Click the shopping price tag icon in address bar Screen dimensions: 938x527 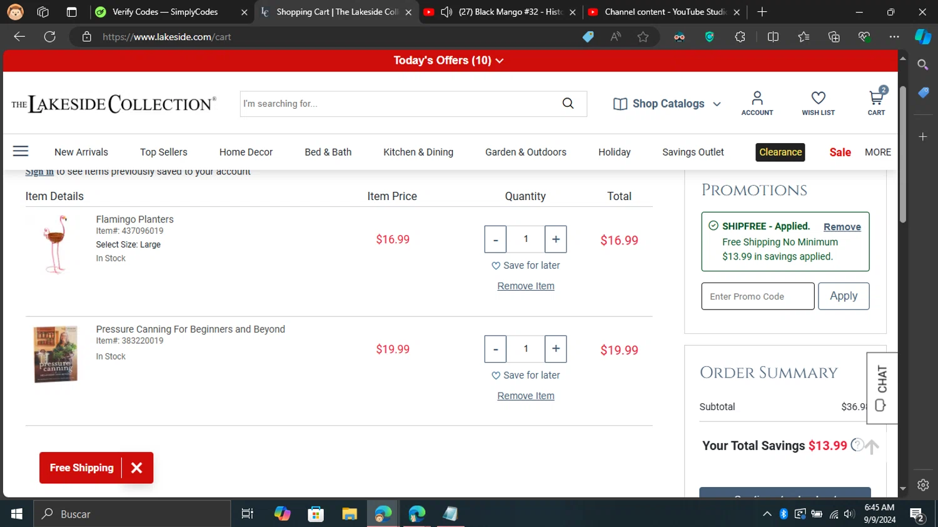click(588, 37)
